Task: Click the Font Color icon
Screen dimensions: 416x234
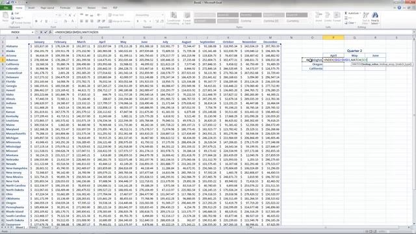Action: pos(72,21)
